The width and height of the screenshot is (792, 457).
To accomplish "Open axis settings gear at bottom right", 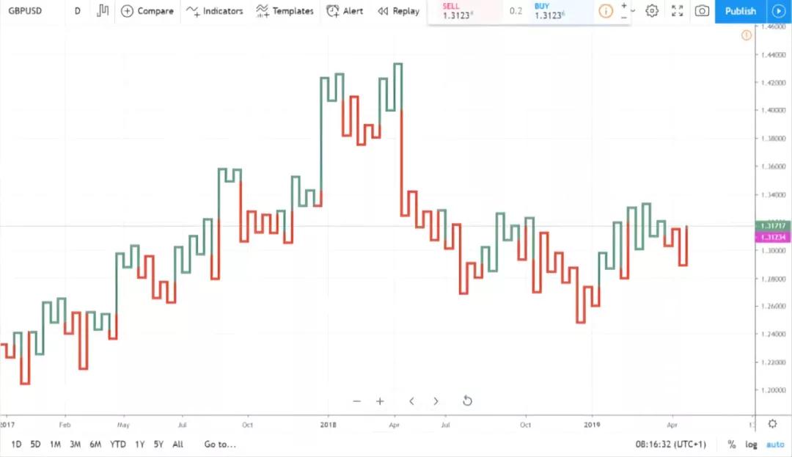I will (772, 424).
